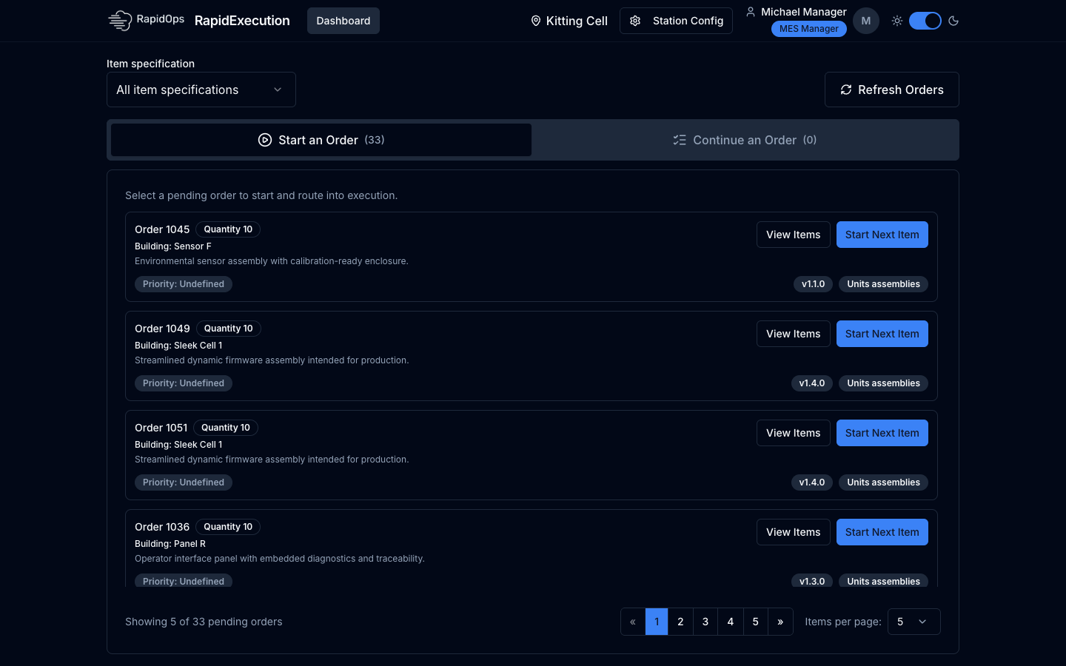Click the checklist icon on Continue an Order
The height and width of the screenshot is (666, 1066).
click(680, 140)
